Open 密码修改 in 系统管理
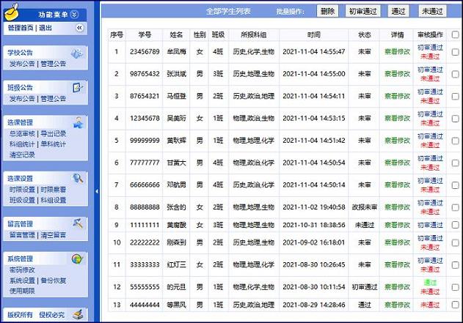The width and height of the screenshot is (463, 323). pos(22,270)
